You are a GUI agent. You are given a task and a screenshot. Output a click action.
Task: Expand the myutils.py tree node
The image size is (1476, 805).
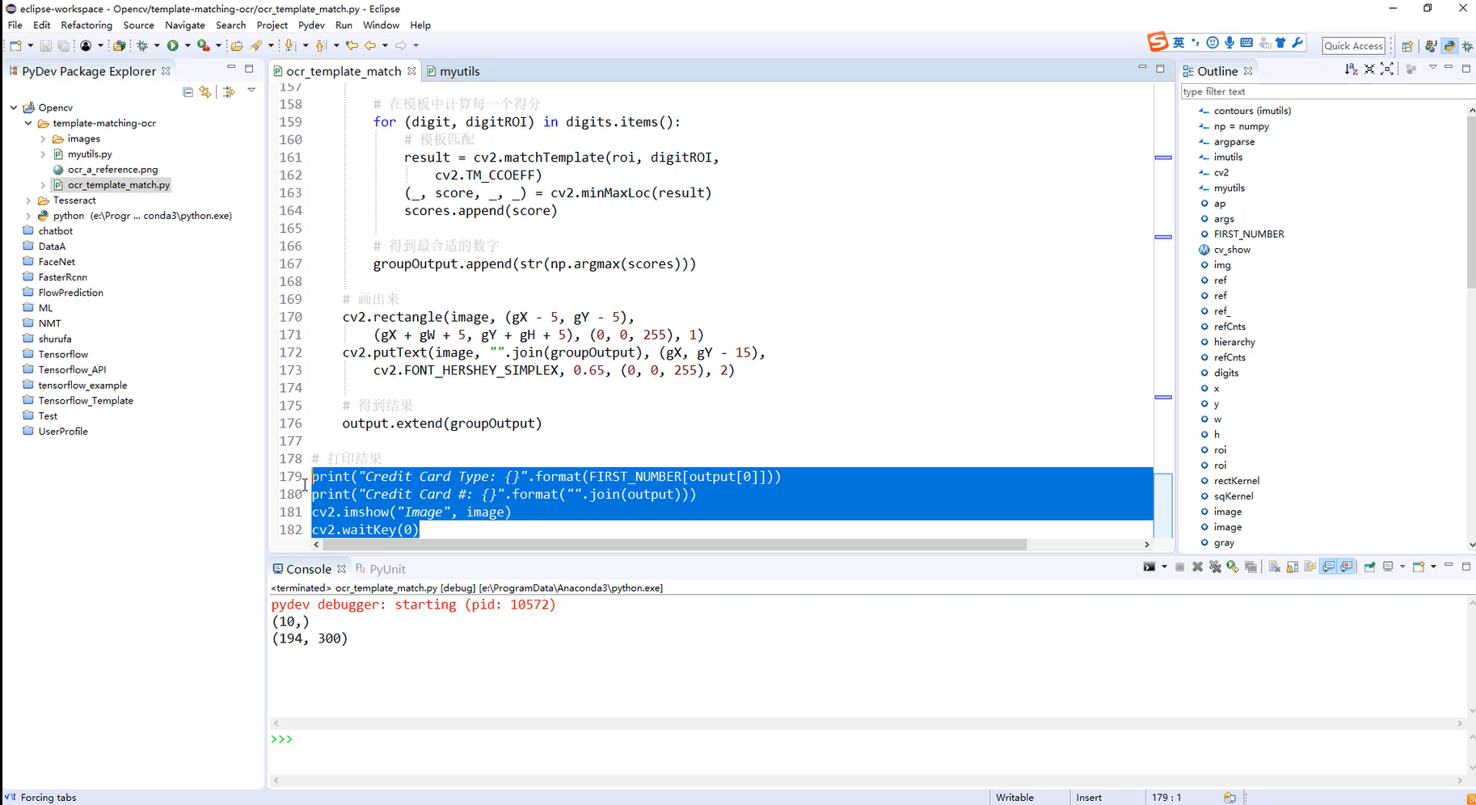coord(43,154)
